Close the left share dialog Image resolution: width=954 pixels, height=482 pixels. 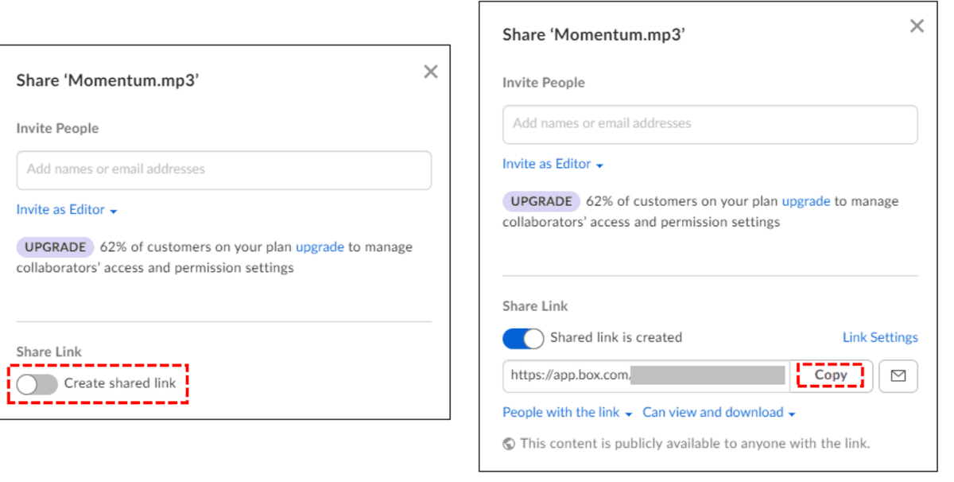(431, 72)
